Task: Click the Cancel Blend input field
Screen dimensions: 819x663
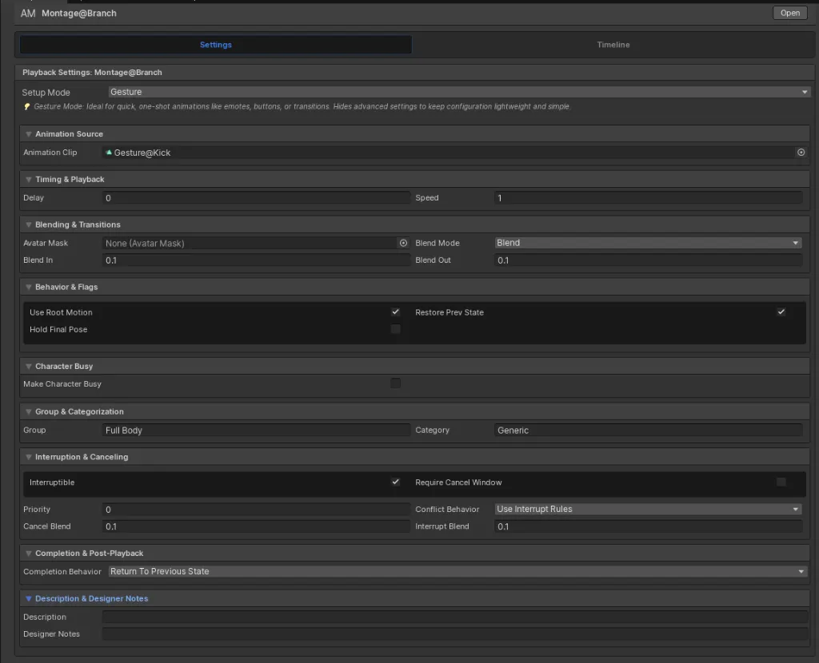Action: point(256,527)
